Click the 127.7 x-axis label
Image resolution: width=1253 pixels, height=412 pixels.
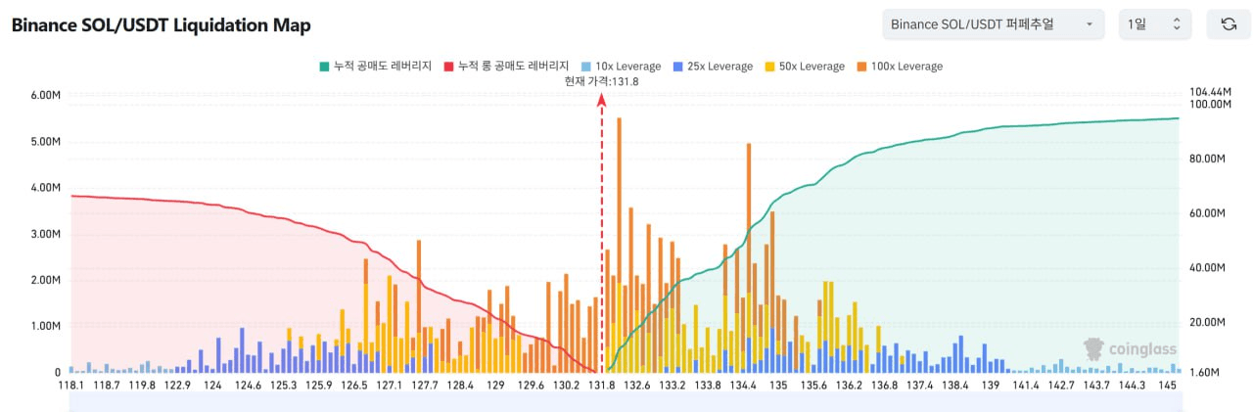[425, 386]
